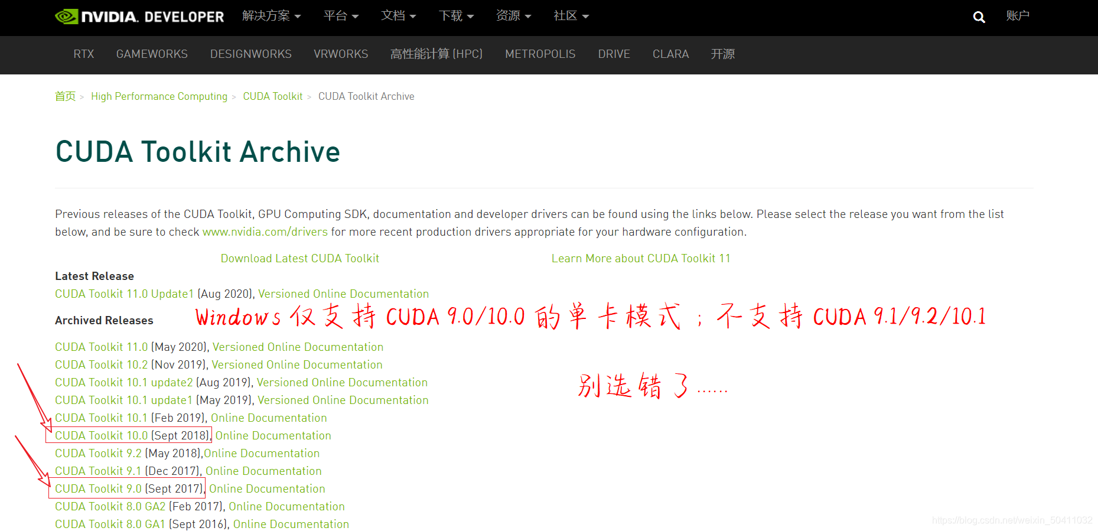Open Online Documentation for Toolkit 10.0

273,435
